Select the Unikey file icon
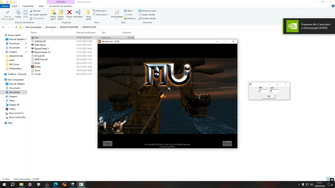Viewport: 335px width, 188px height. pos(32,67)
